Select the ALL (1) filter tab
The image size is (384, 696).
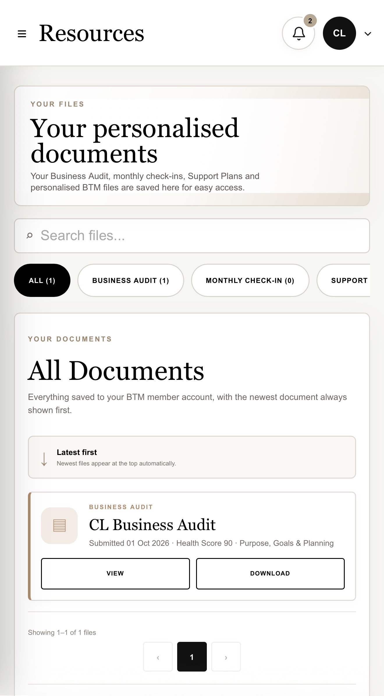pos(42,280)
